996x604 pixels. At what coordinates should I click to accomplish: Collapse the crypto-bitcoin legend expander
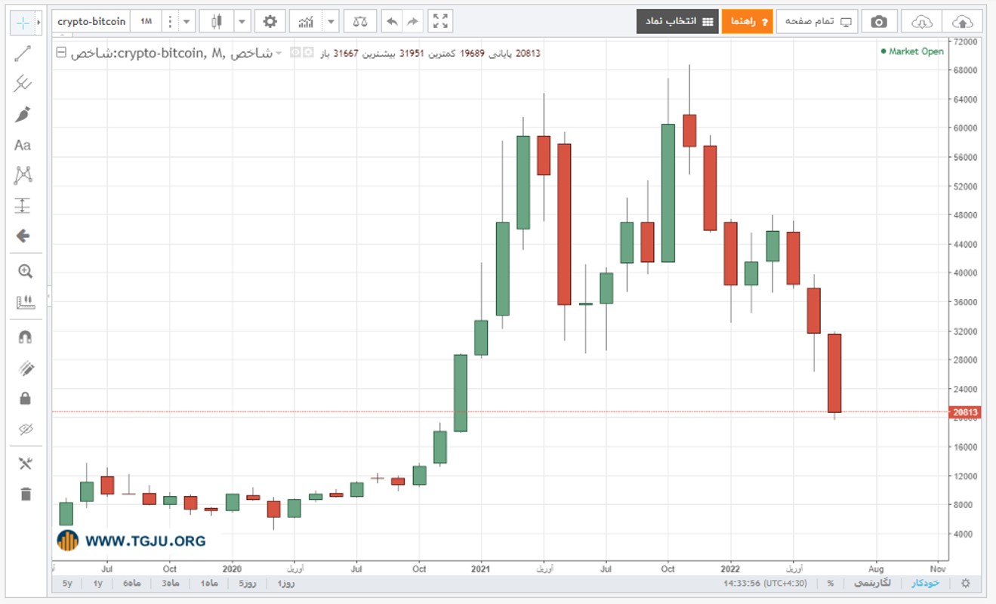pos(62,53)
